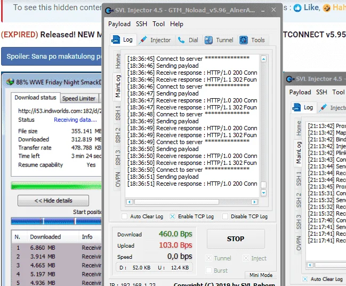This screenshot has height=286, width=346.
Task: Switch to the Tunnel tab
Action: point(219,40)
